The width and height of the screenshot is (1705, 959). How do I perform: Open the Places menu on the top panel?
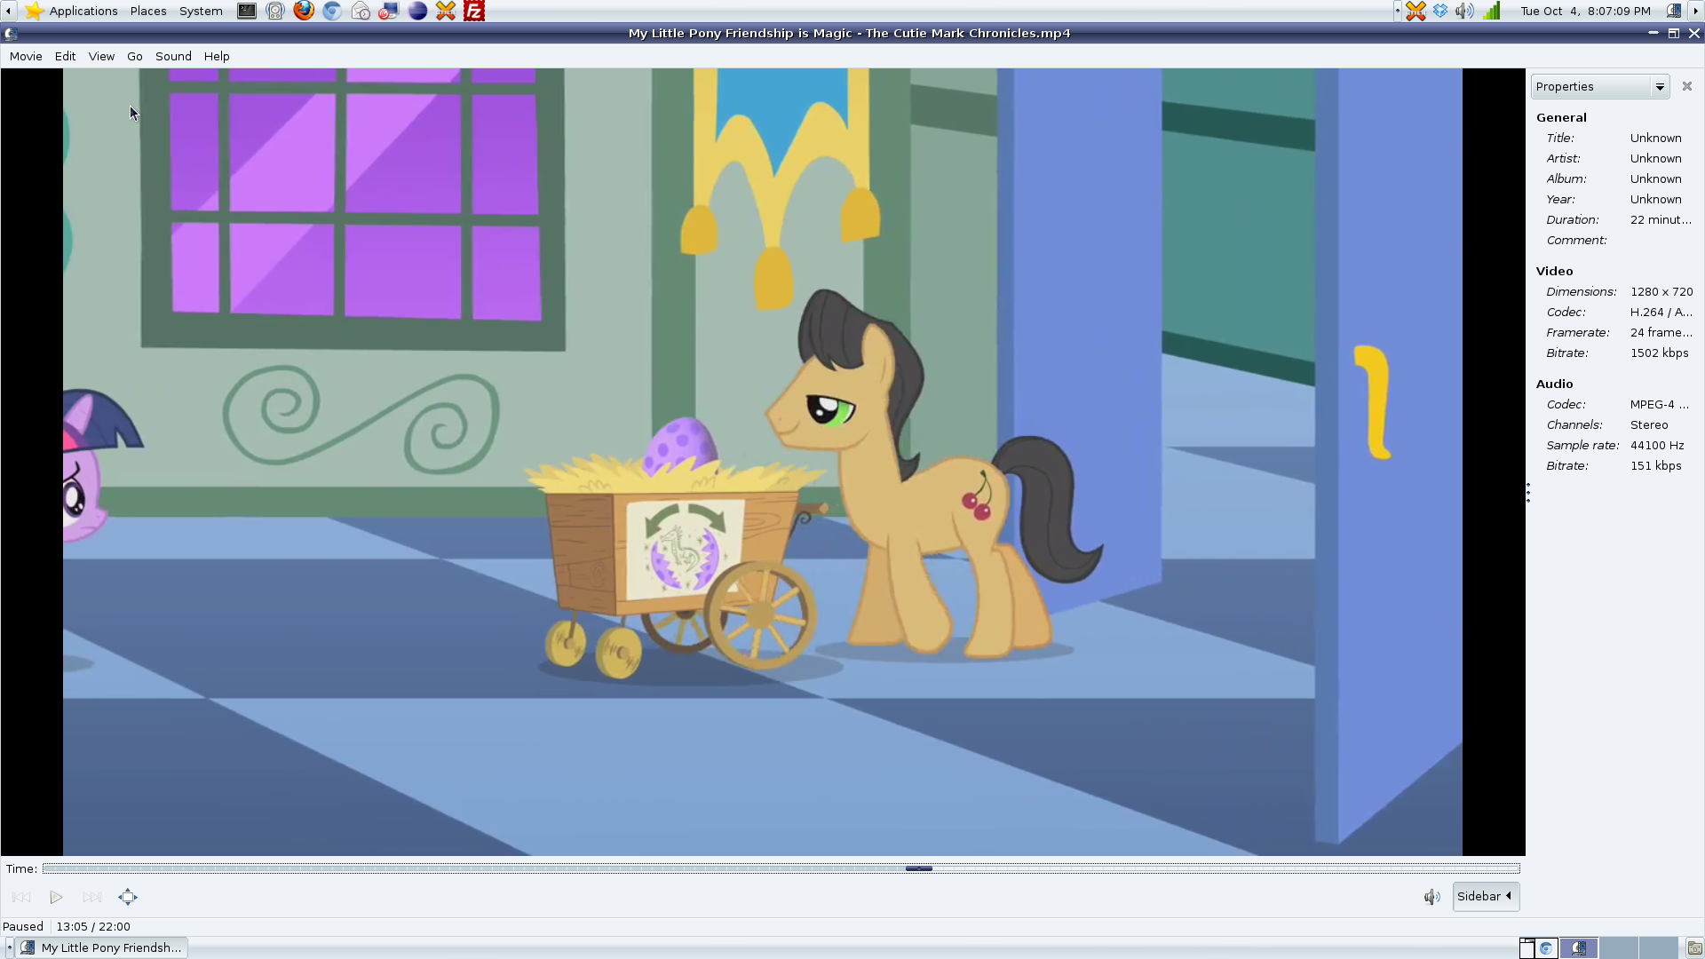[148, 11]
